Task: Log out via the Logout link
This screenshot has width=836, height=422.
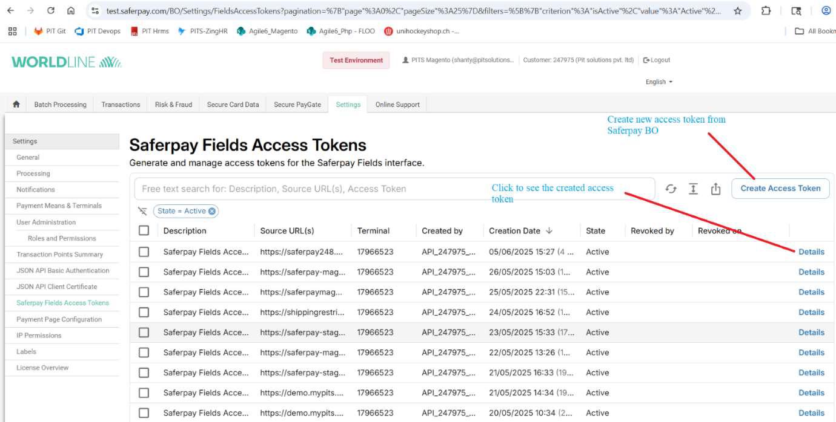Action: 657,60
